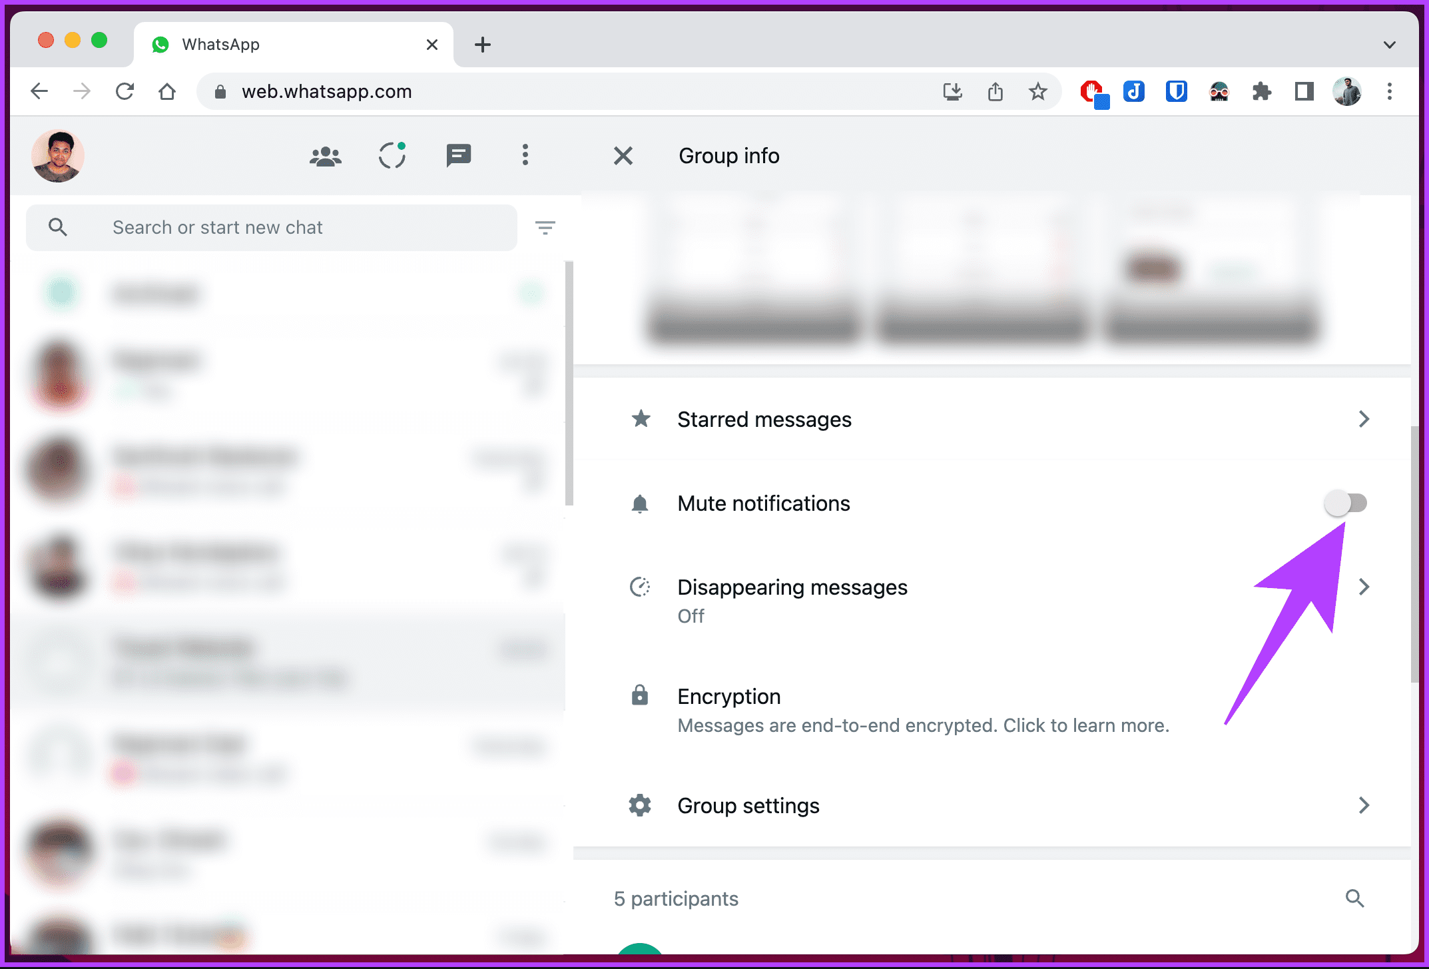Open your profile photo
1429x969 pixels.
point(58,156)
